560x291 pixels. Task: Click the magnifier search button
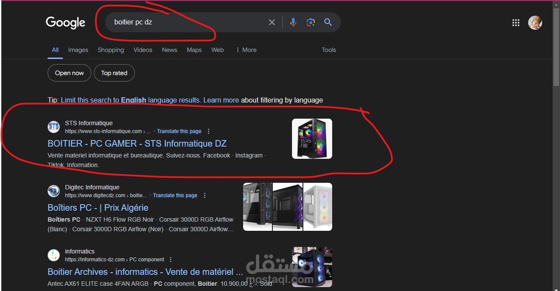[328, 22]
